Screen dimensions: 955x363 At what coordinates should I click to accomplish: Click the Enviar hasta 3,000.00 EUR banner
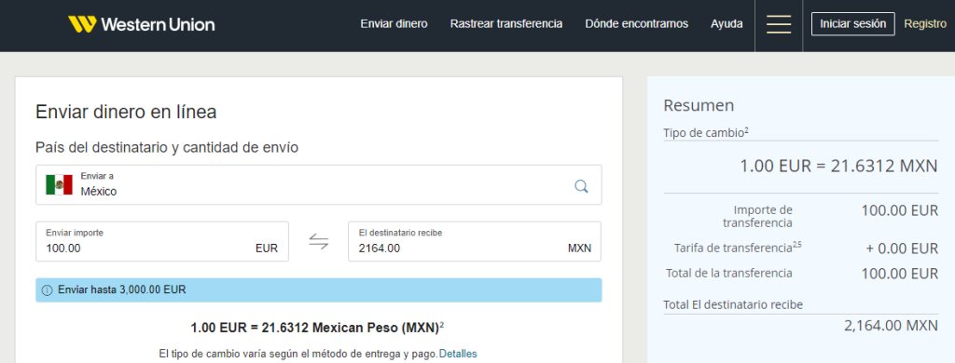[x=319, y=290]
